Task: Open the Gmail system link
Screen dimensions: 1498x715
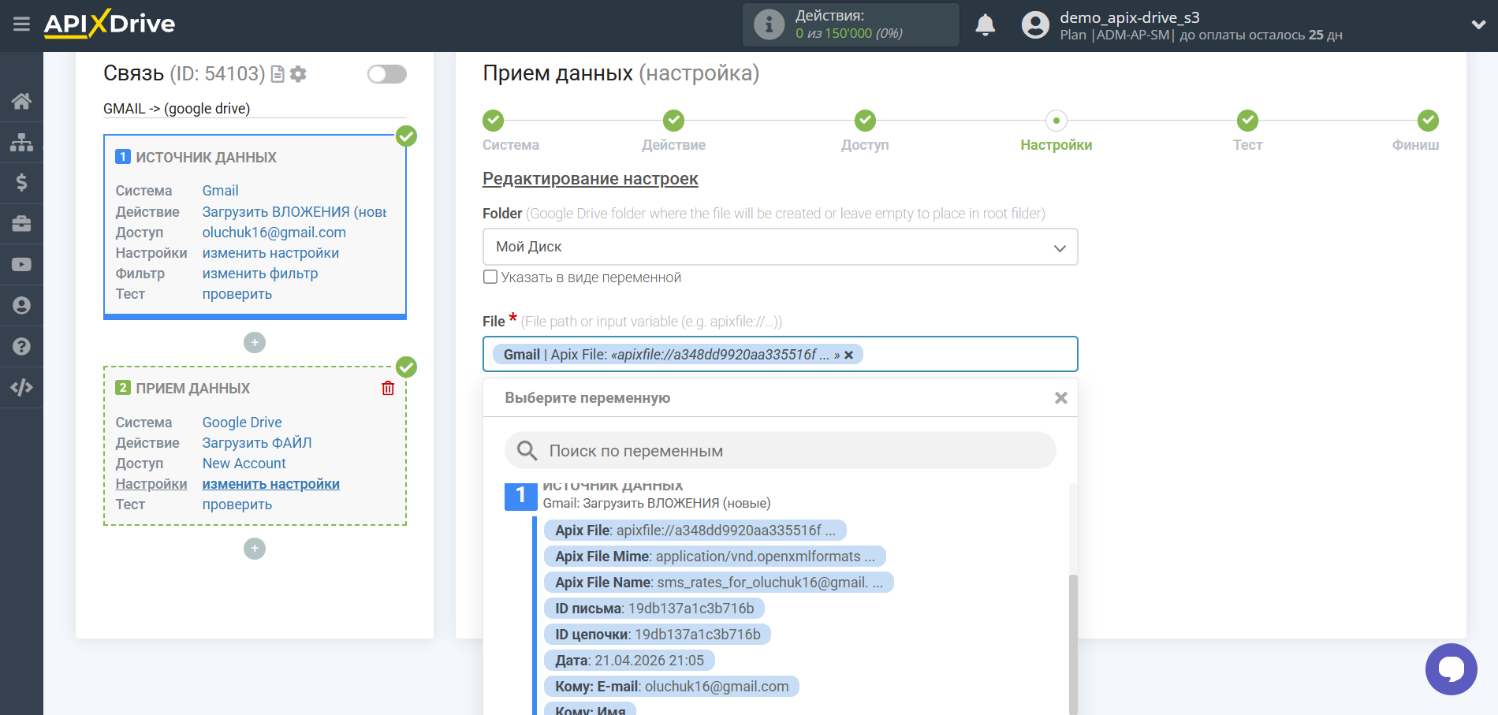Action: (220, 191)
